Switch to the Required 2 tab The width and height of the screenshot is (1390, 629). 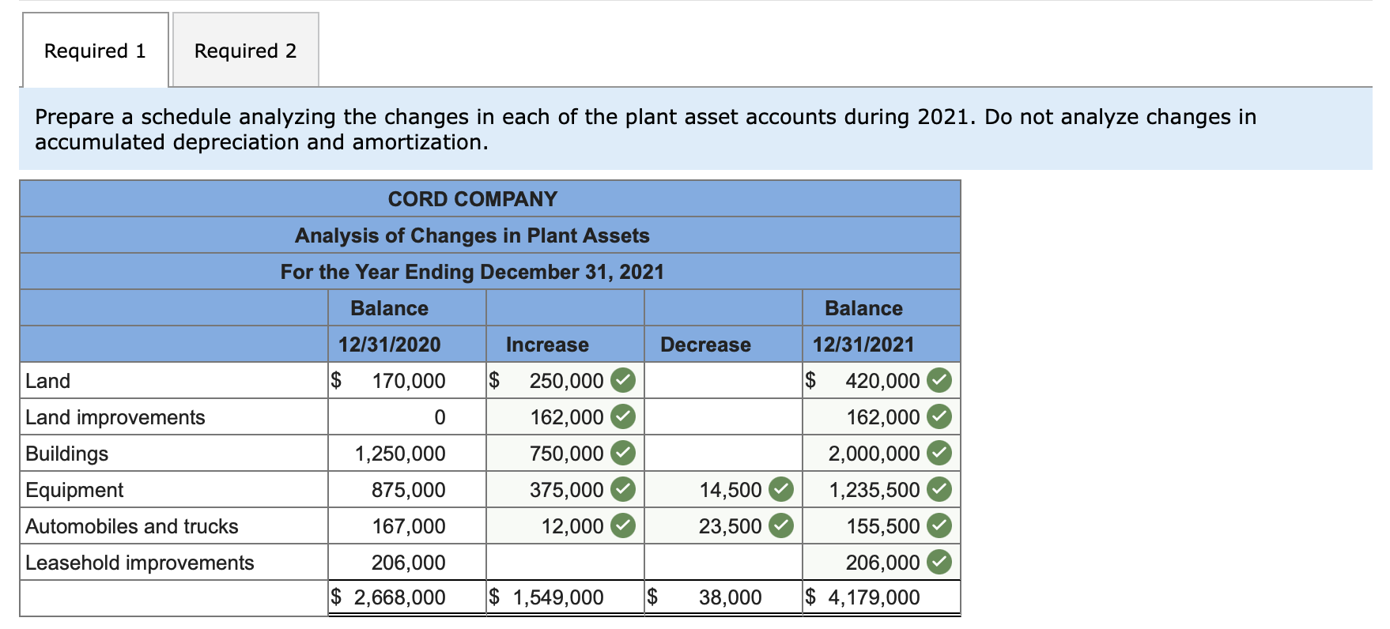pyautogui.click(x=245, y=50)
